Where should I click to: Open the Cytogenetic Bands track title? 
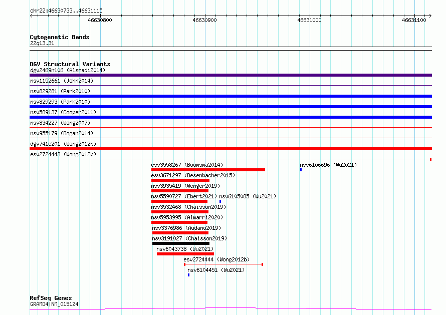click(60, 37)
